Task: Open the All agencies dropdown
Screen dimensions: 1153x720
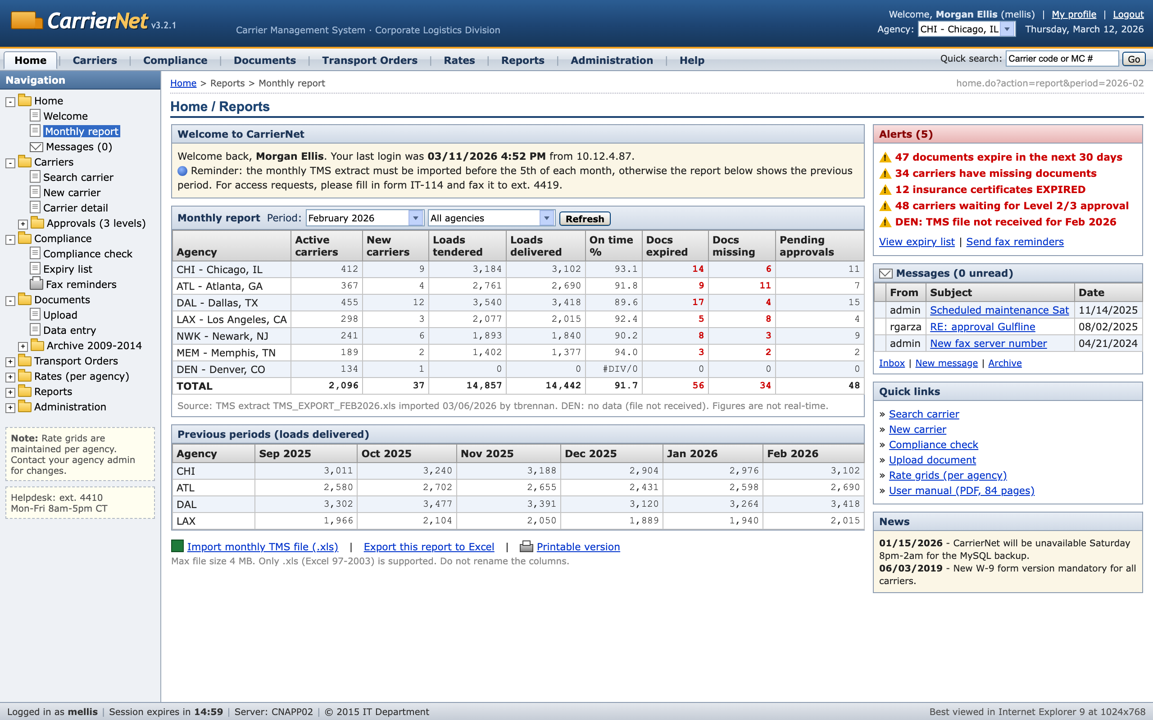Action: coord(491,218)
